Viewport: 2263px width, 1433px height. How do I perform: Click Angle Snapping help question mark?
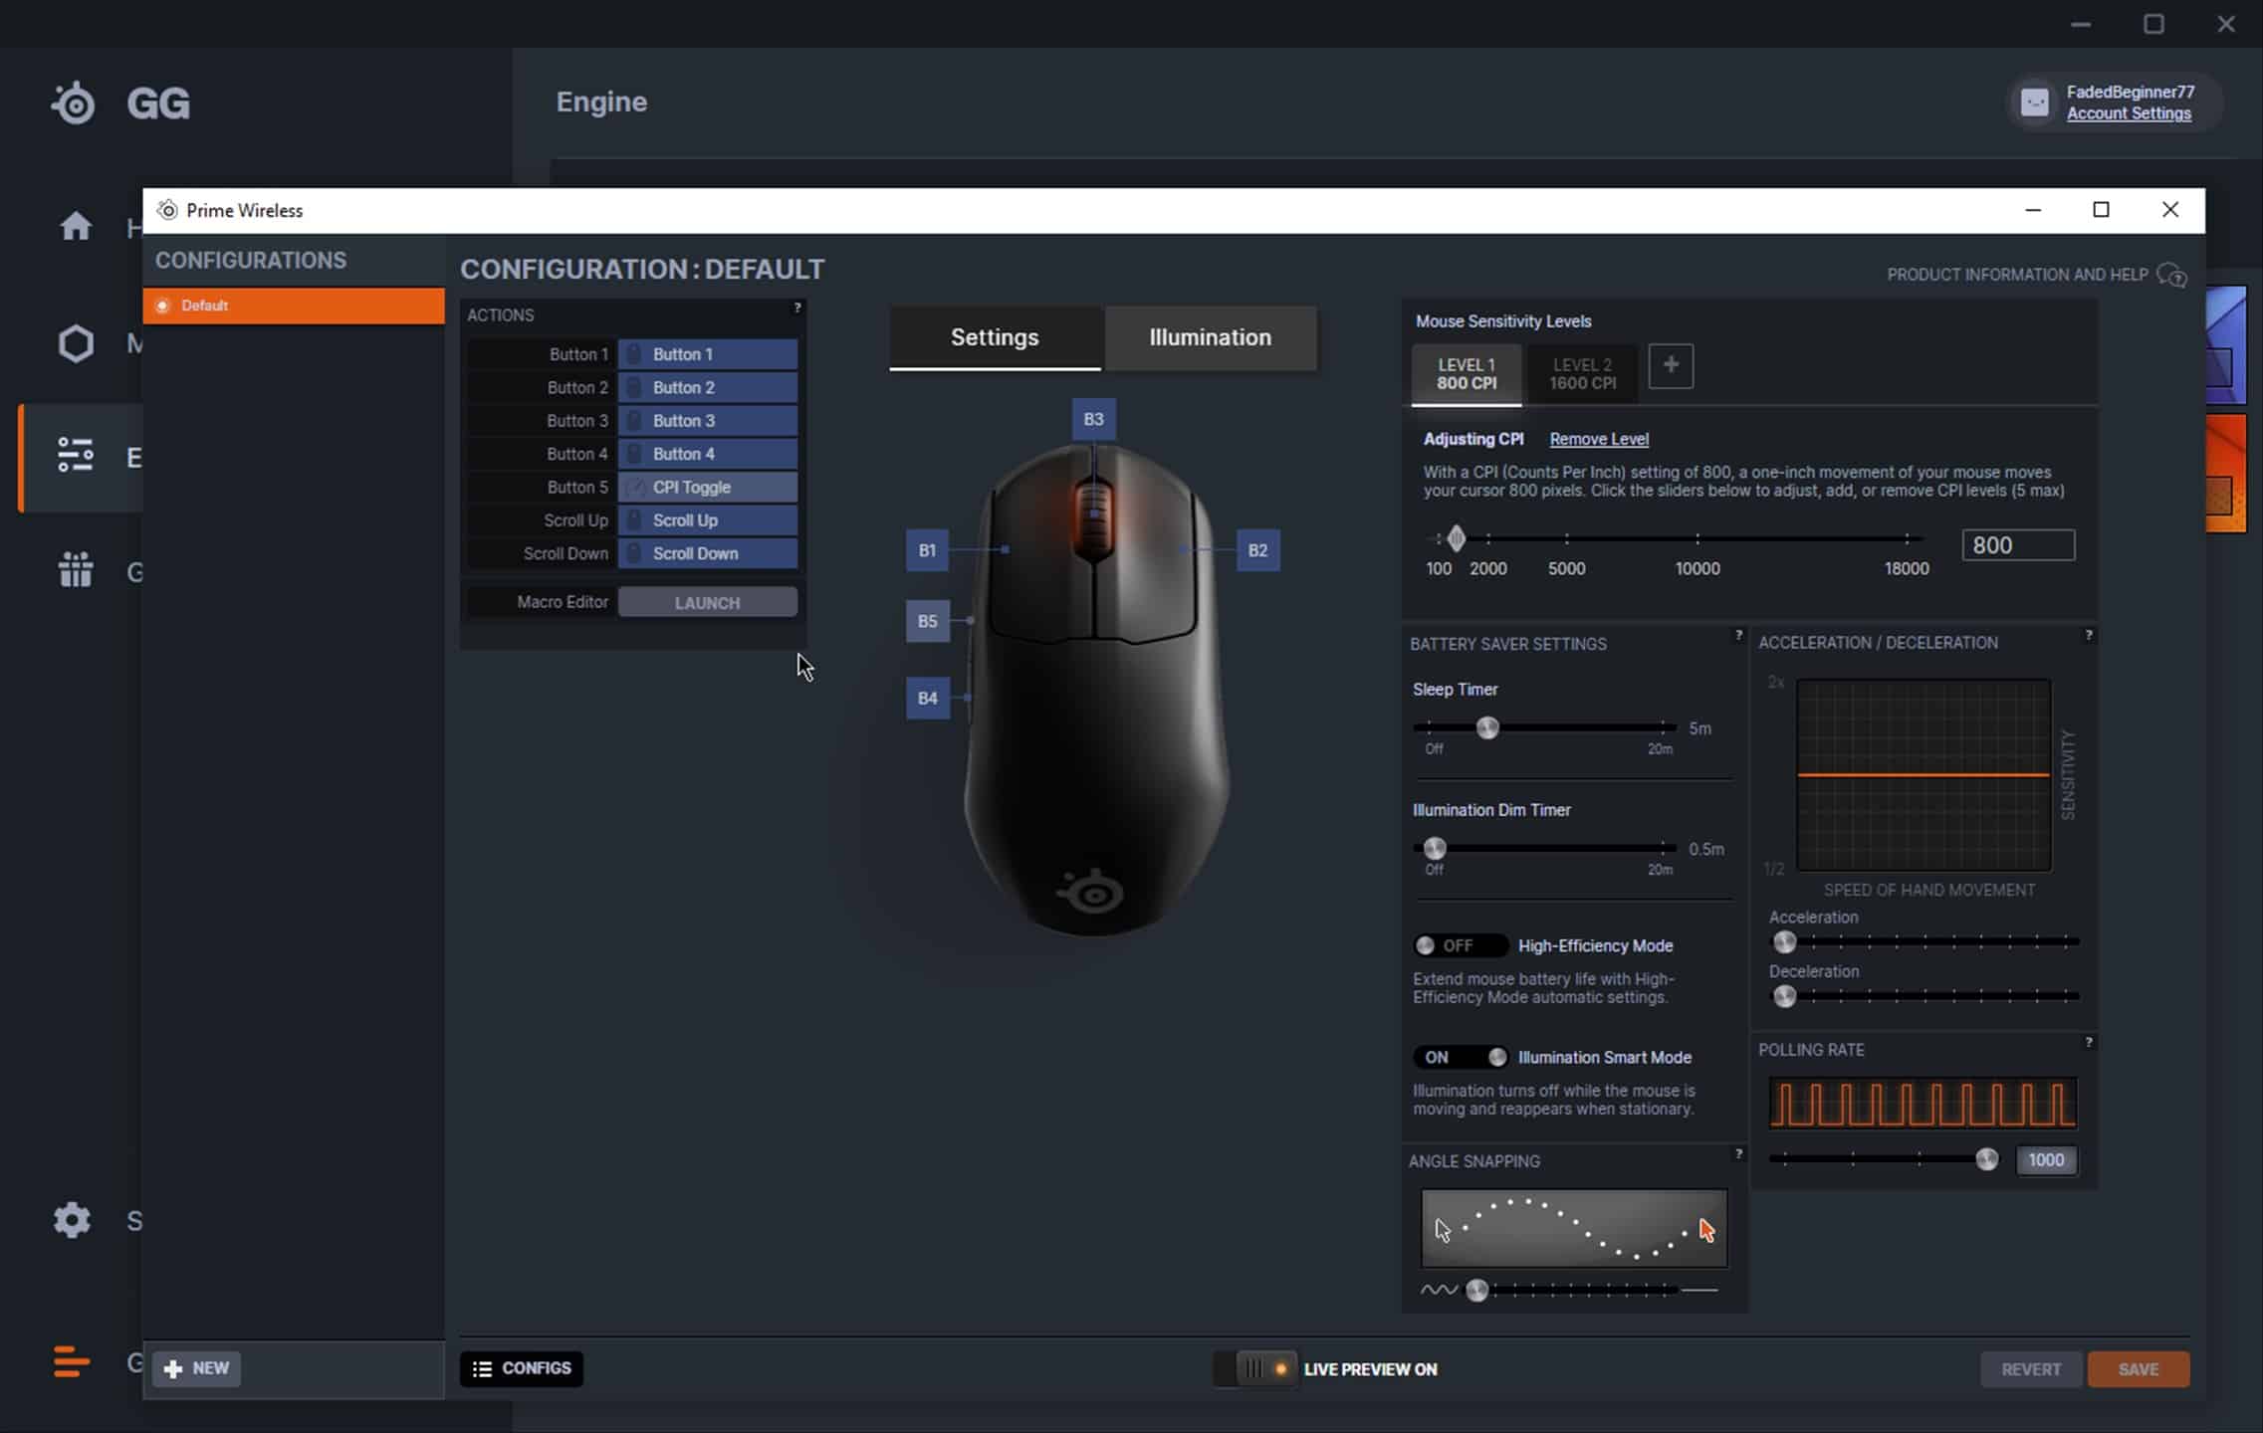tap(1738, 1154)
